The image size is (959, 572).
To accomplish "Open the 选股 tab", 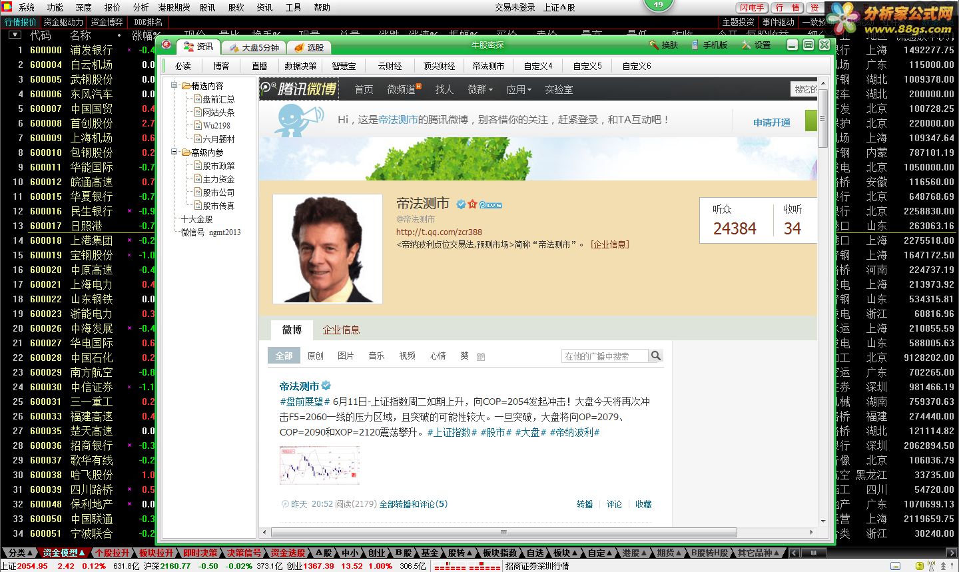I will 310,47.
